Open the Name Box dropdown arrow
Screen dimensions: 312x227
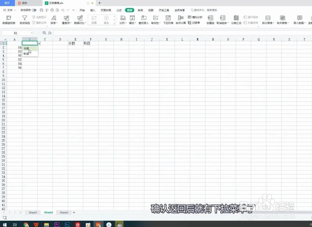tap(32, 33)
